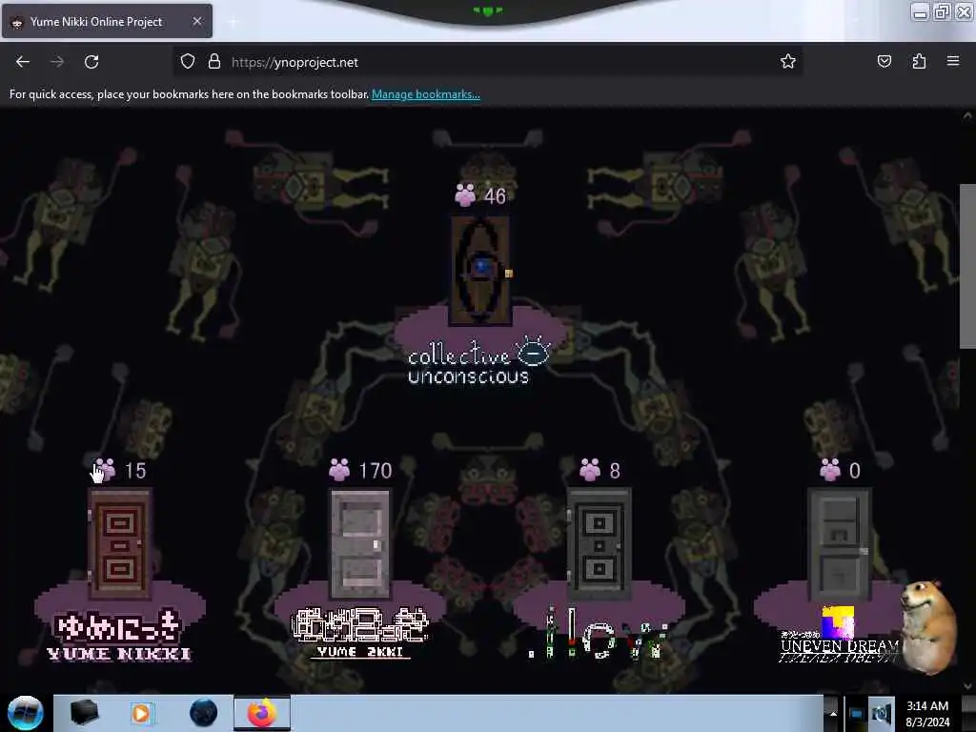Click the Yume Nikki logo
976x732 pixels.
pyautogui.click(x=119, y=635)
